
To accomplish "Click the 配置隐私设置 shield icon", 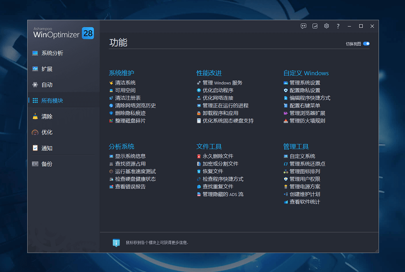I will coord(286,90).
